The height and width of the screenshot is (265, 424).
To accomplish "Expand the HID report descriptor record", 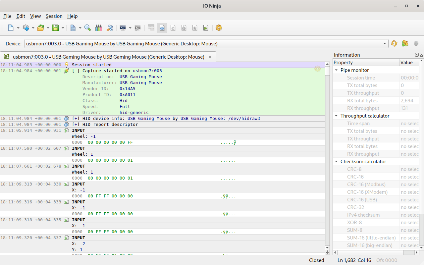I will click(76, 125).
